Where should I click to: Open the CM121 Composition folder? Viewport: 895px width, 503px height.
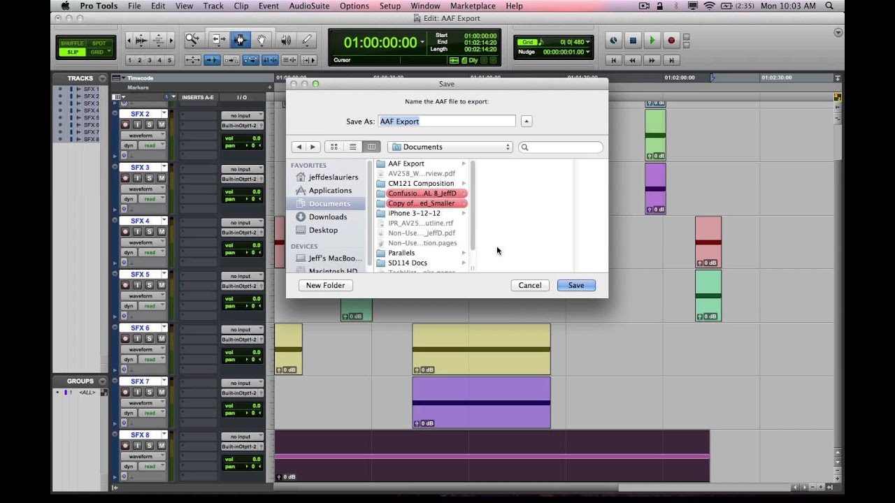(421, 183)
